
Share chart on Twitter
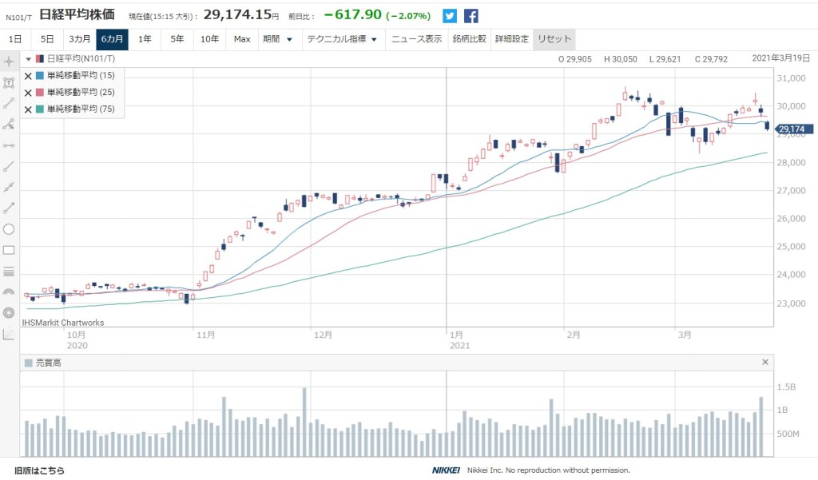point(451,16)
